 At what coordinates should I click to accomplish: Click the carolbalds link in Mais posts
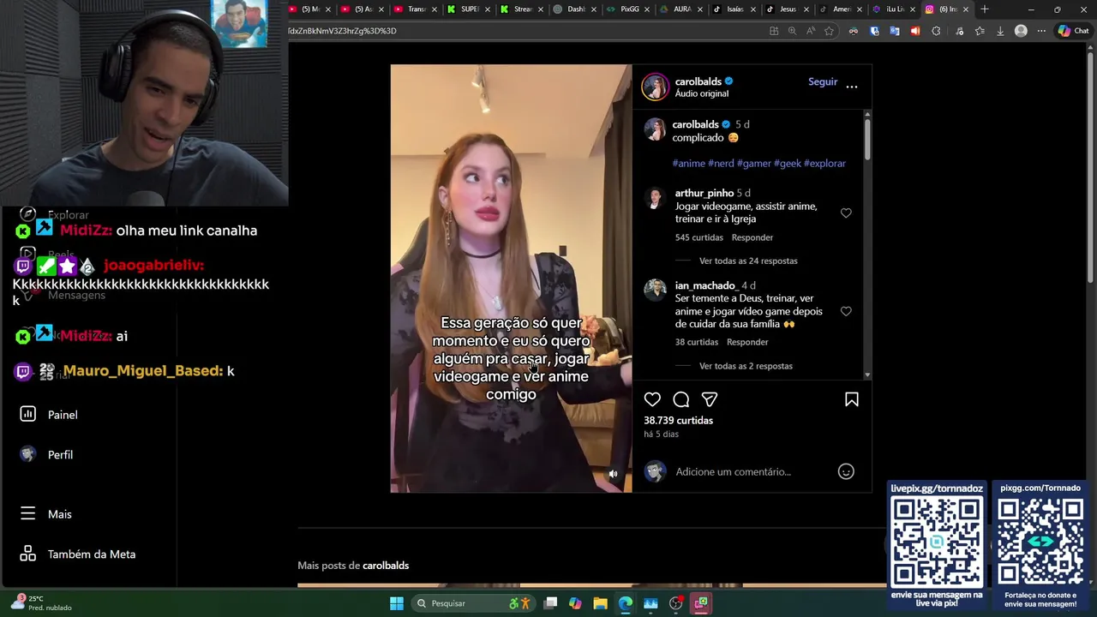pyautogui.click(x=386, y=566)
